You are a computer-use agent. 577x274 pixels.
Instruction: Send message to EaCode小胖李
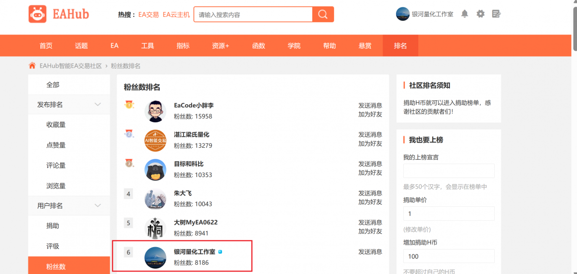[x=370, y=105]
